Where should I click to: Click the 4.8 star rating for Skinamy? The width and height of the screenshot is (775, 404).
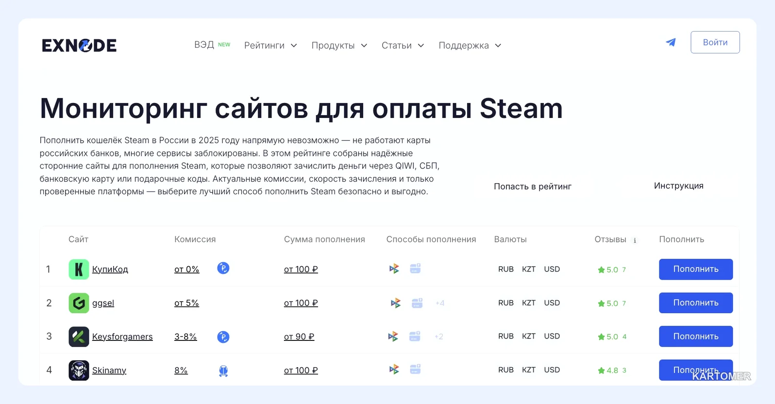[x=608, y=370]
